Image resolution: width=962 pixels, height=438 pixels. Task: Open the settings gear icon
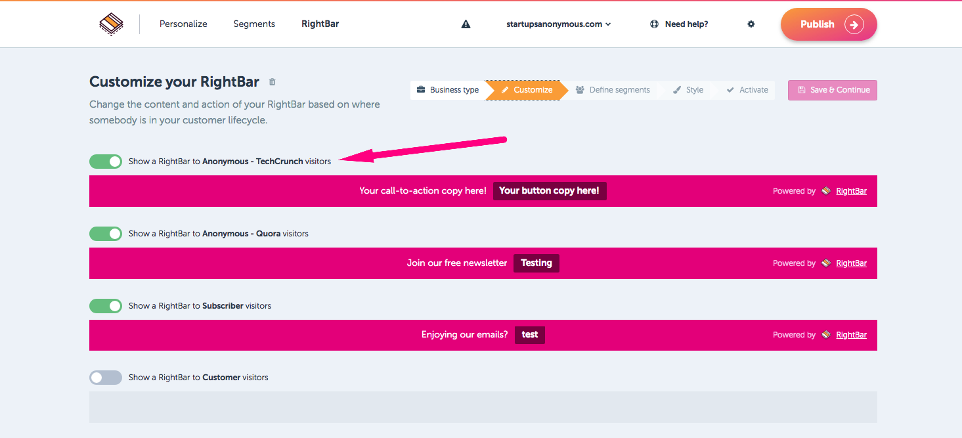tap(751, 24)
